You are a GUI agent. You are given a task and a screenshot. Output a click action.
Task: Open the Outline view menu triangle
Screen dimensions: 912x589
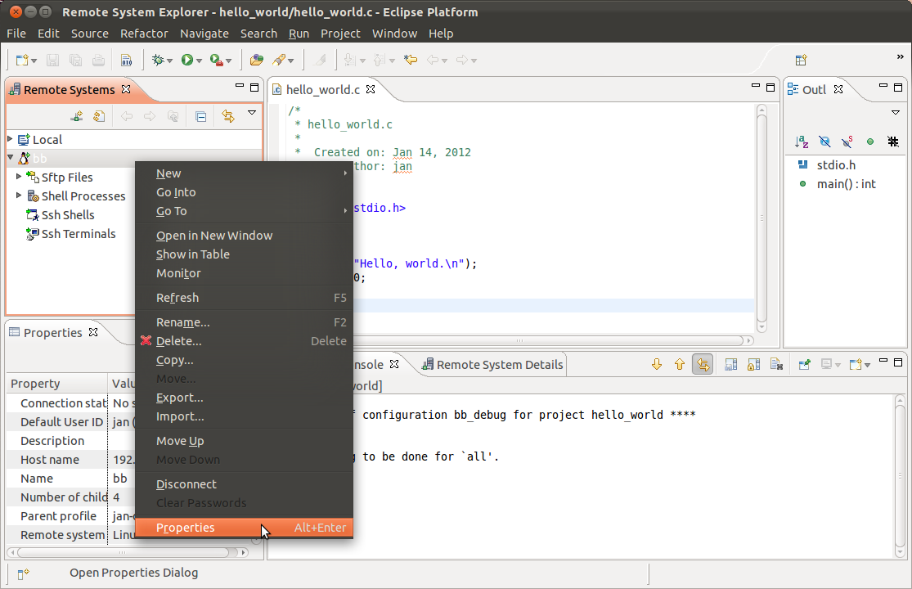pyautogui.click(x=896, y=112)
